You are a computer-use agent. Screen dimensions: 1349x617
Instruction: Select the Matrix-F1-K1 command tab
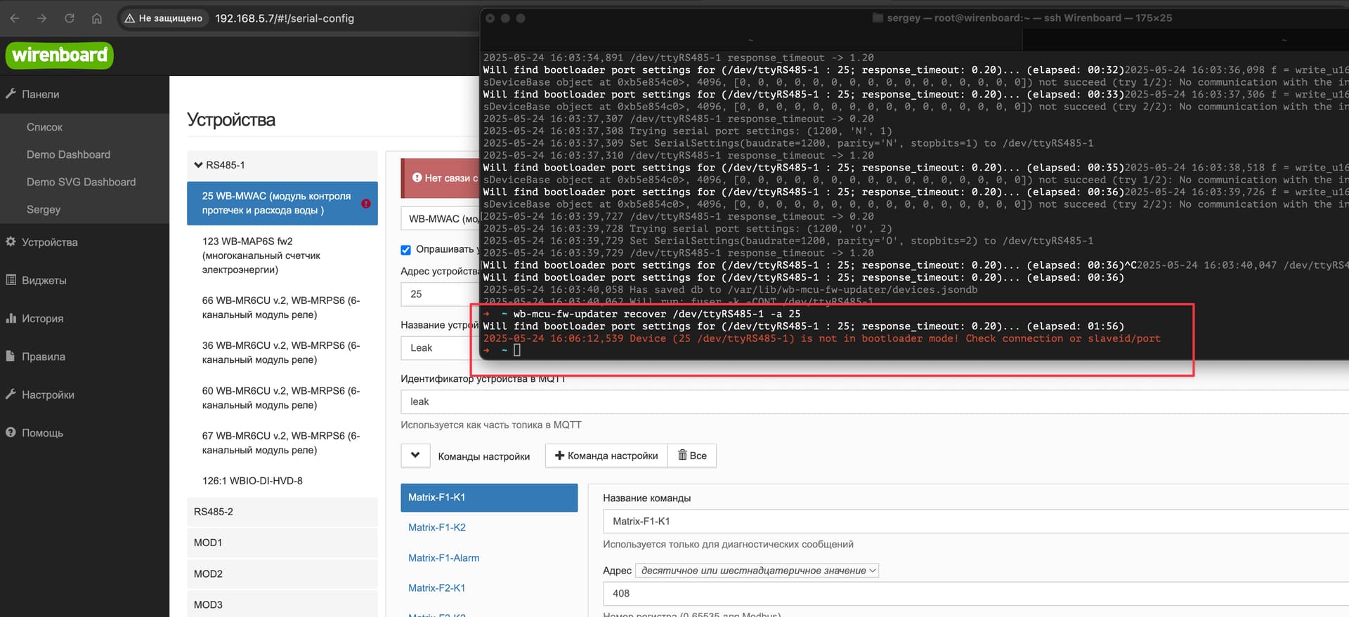tap(489, 497)
